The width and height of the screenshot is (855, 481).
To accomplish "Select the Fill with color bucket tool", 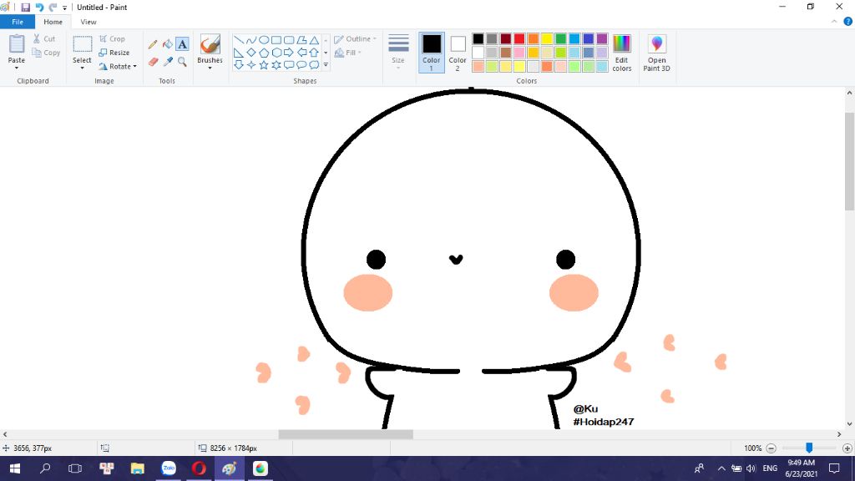I will (x=167, y=44).
